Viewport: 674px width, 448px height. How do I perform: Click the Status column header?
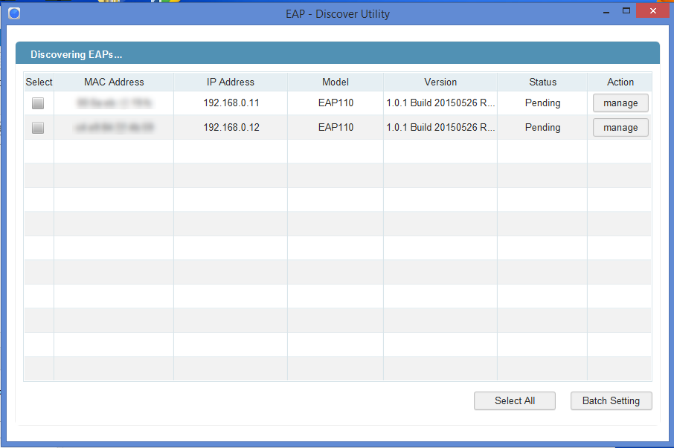tap(542, 82)
